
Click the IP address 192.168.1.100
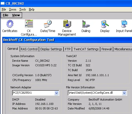44,104
